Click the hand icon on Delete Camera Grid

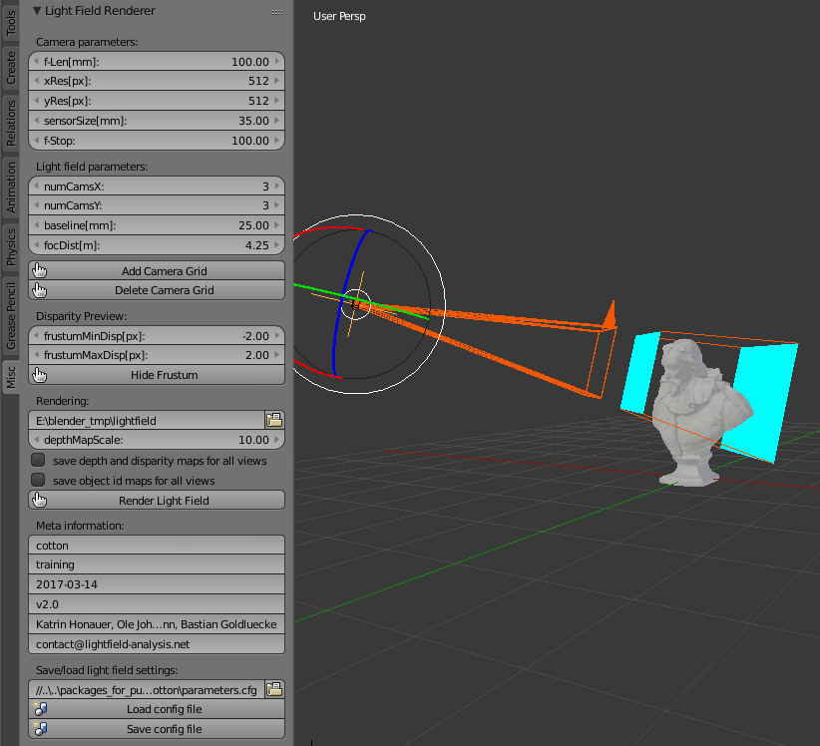pos(39,289)
